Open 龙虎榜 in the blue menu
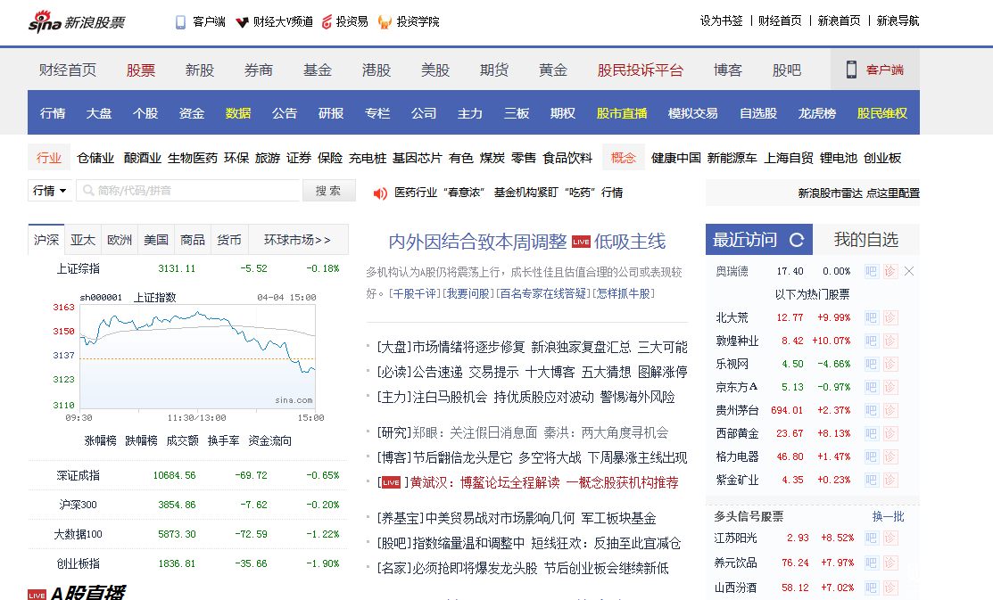Screen dimensions: 993x600 pos(817,113)
